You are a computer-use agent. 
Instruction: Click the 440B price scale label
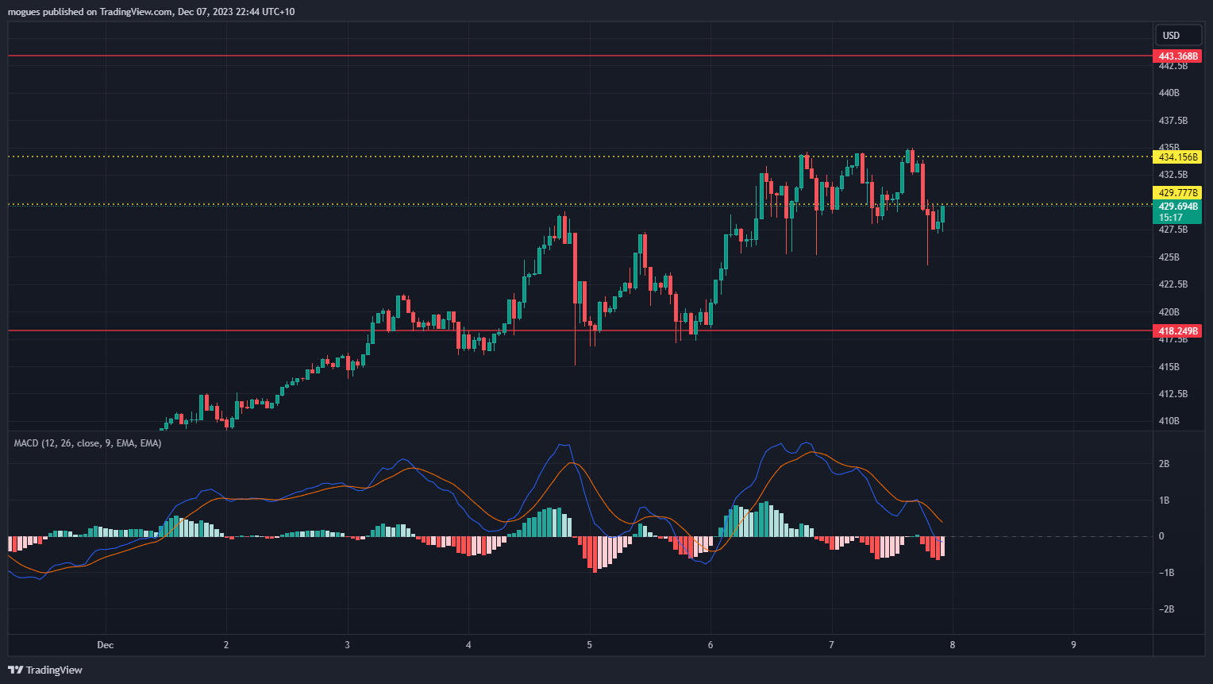pyautogui.click(x=1169, y=93)
